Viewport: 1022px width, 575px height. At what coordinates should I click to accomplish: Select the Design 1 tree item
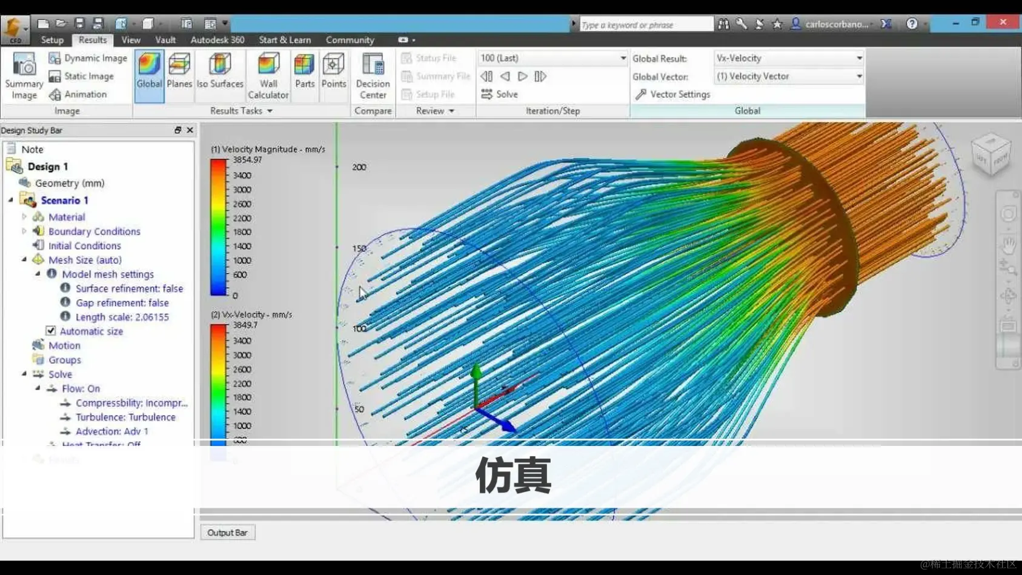[48, 167]
